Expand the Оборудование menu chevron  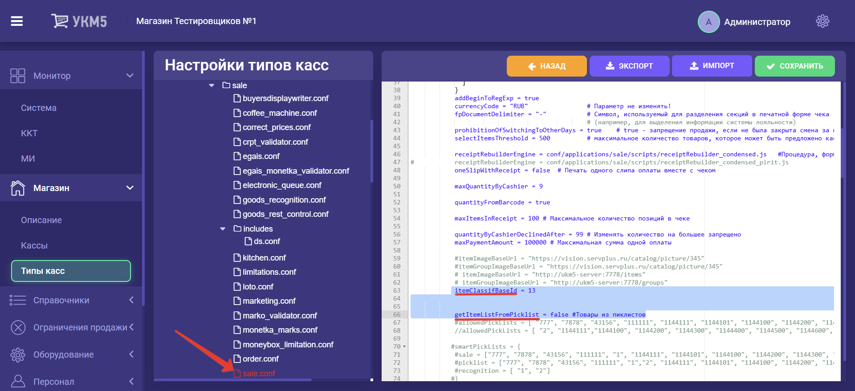(x=131, y=354)
